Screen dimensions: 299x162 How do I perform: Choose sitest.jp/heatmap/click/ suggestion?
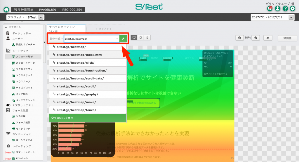tap(88, 62)
